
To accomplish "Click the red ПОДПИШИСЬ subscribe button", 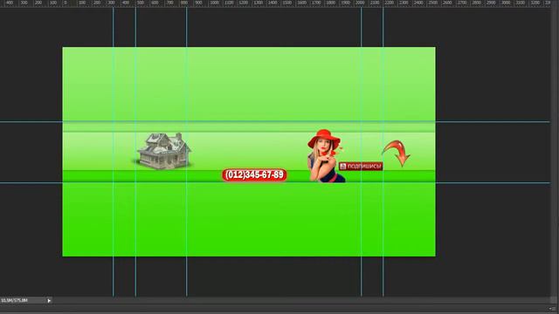I will [361, 167].
